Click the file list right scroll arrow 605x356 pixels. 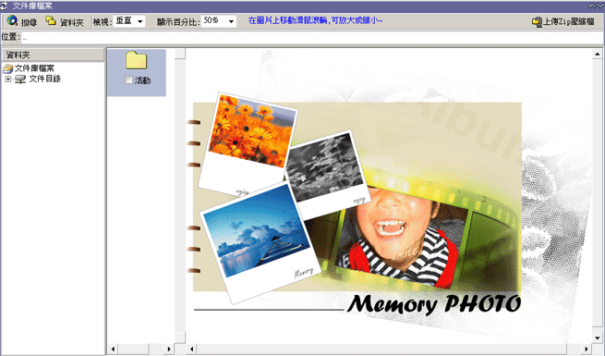[169, 349]
